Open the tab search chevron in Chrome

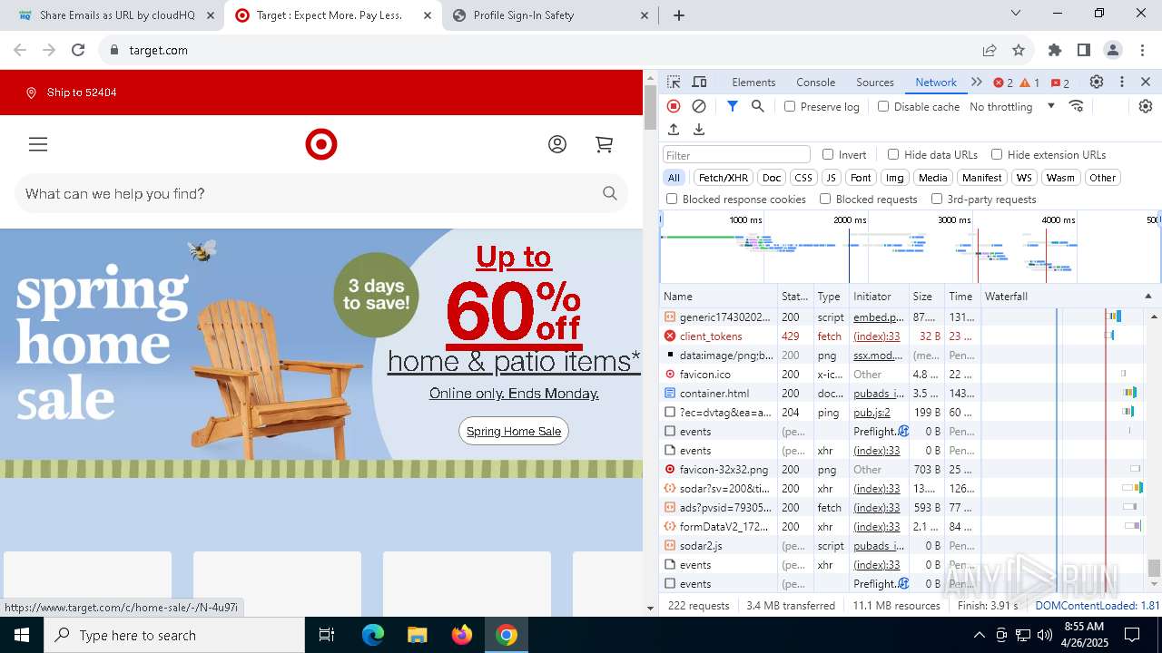click(1016, 13)
